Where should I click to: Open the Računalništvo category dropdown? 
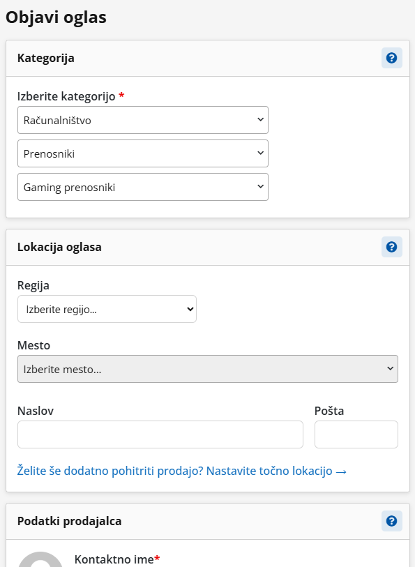click(x=143, y=120)
